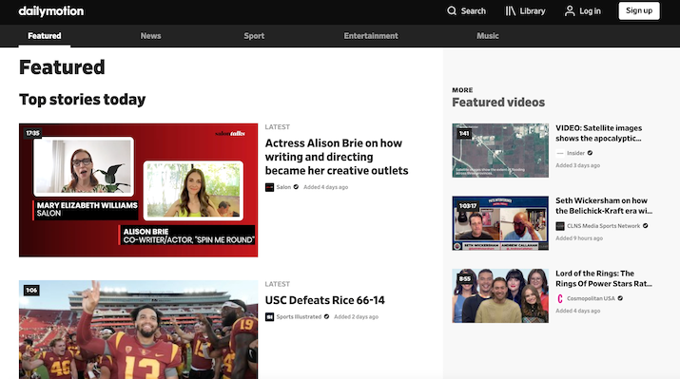Viewport: 680px width, 379px height.
Task: Open the Rings of Power stars thumbnail
Action: [x=500, y=295]
